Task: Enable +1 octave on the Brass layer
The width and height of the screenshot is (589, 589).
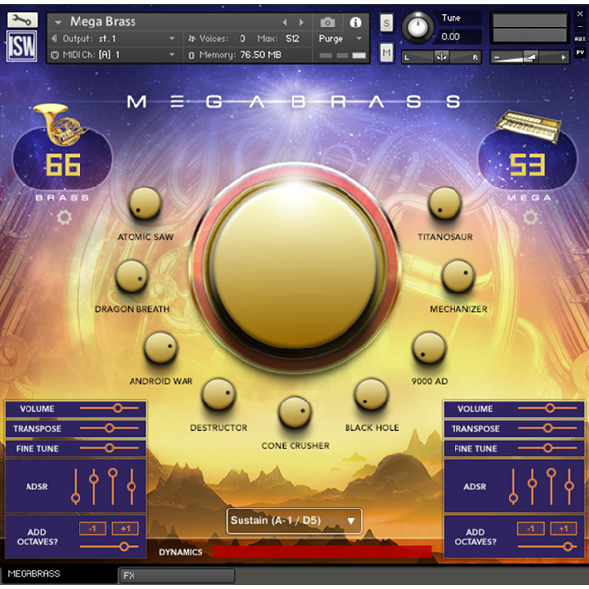Action: pyautogui.click(x=125, y=528)
